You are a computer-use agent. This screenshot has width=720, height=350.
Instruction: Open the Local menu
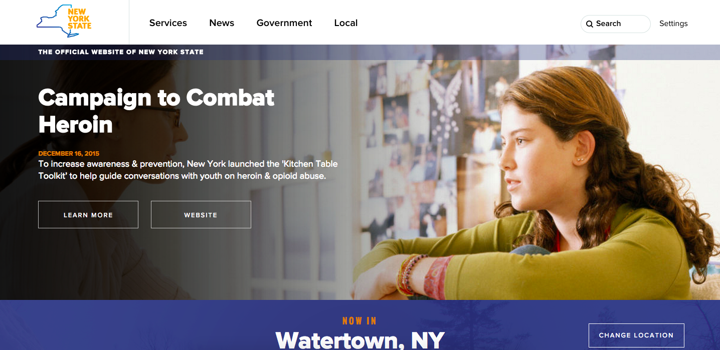346,23
